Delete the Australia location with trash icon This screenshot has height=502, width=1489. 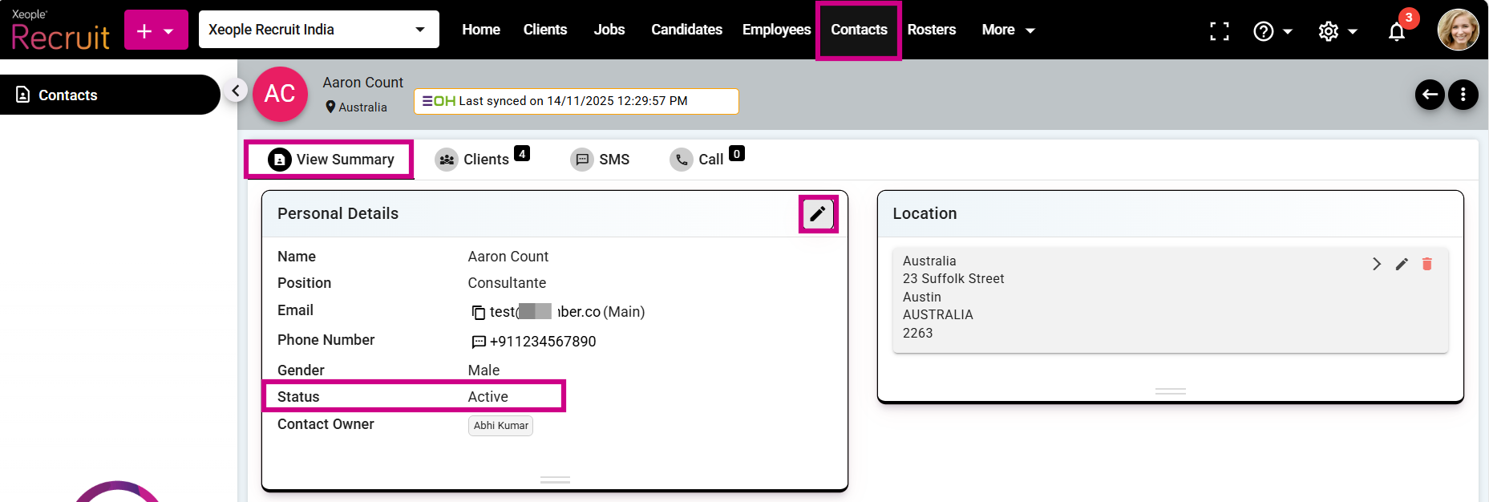tap(1426, 264)
